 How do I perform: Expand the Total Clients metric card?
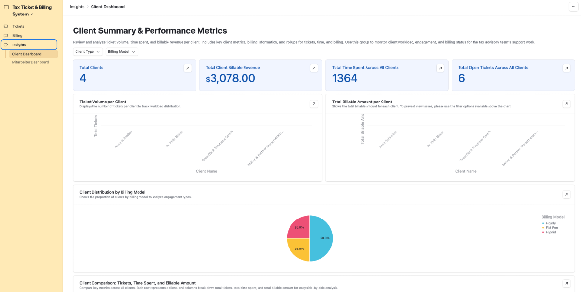pyautogui.click(x=187, y=68)
